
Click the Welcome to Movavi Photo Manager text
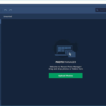tap(66, 67)
